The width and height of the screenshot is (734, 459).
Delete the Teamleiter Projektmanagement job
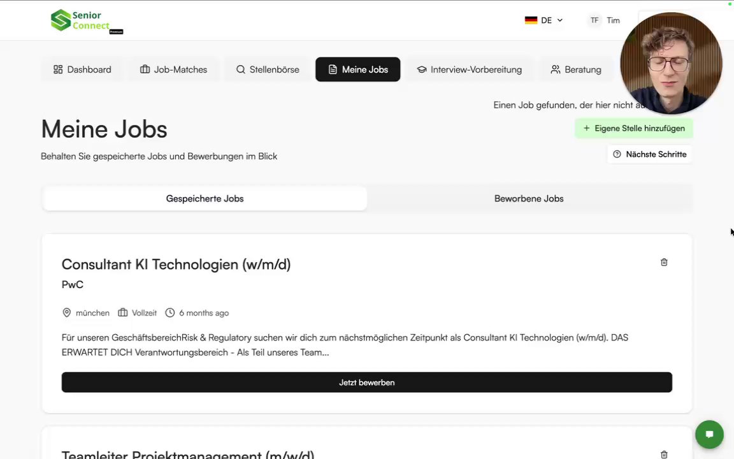(x=664, y=455)
